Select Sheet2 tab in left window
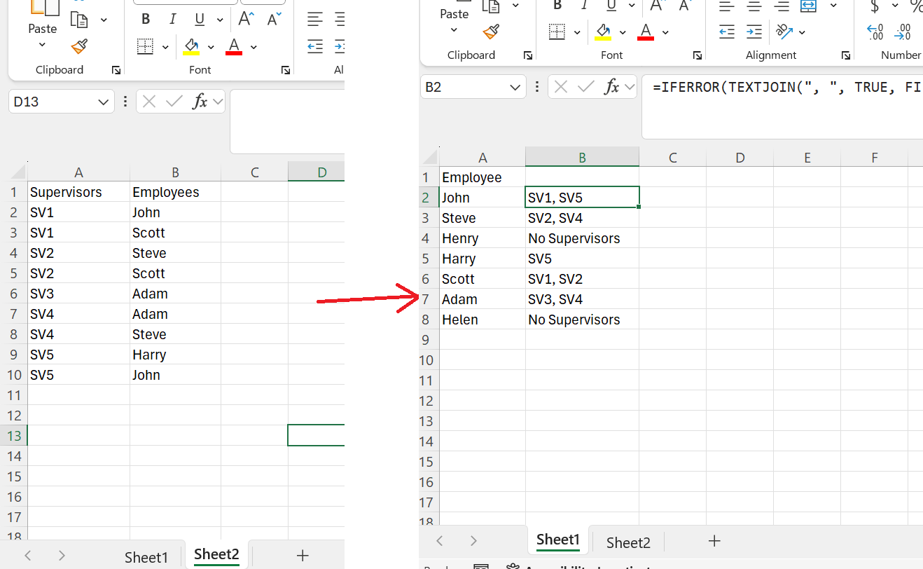923x569 pixels. pos(216,554)
